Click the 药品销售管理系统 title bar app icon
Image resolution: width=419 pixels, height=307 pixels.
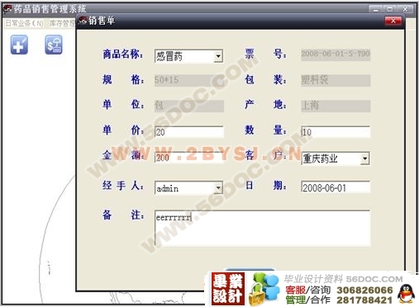coord(7,9)
